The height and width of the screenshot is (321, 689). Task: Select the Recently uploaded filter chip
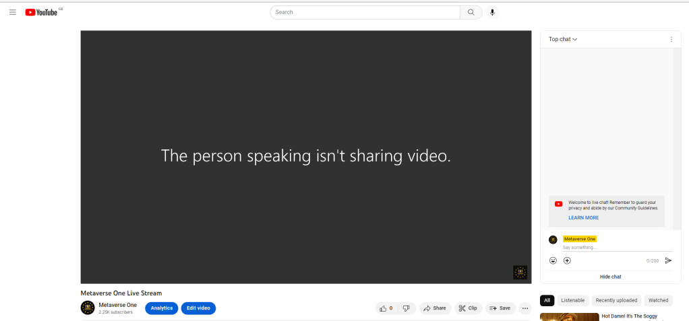(x=616, y=300)
